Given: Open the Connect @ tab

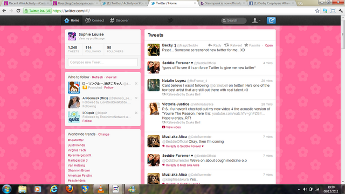Looking at the screenshot, I should [95, 20].
